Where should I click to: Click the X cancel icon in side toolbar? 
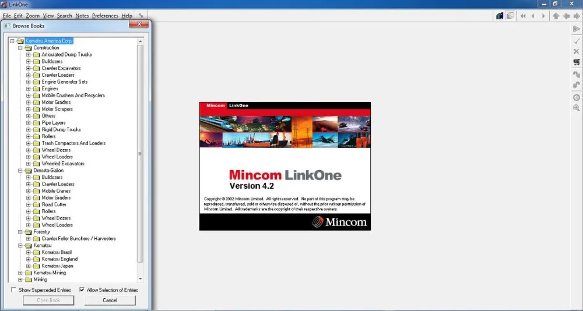[577, 51]
